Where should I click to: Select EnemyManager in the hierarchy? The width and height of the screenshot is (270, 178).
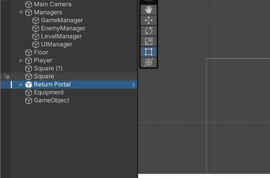(63, 28)
